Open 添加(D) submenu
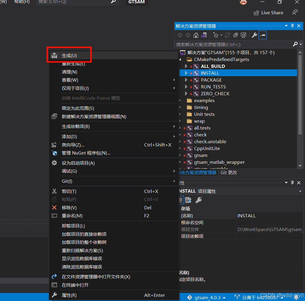 (114, 137)
